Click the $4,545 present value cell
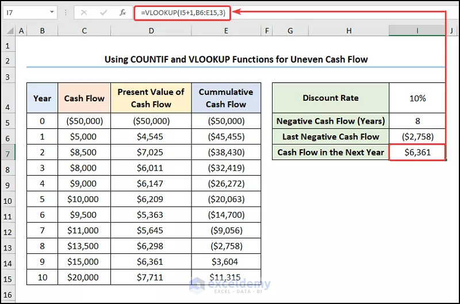Viewport: 460px width, 304px height. tap(151, 136)
